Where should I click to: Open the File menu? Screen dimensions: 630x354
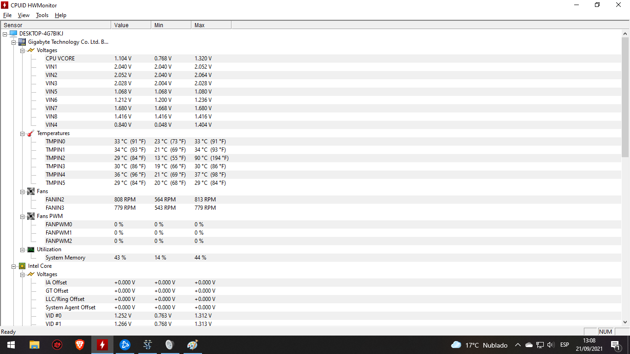click(7, 15)
